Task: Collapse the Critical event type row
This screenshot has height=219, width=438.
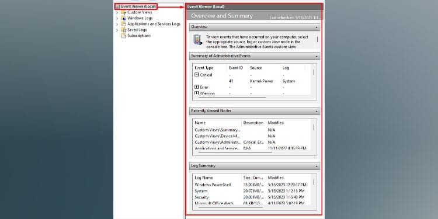Action: [x=196, y=75]
